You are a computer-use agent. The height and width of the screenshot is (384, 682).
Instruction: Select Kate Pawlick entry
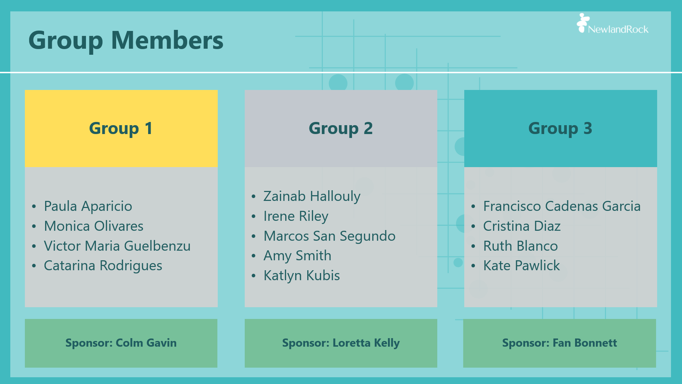521,266
